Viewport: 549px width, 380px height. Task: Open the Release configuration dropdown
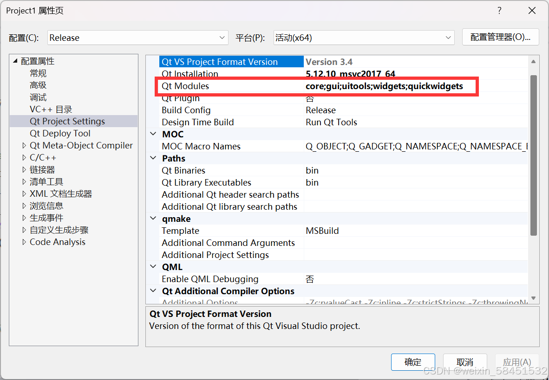click(222, 38)
